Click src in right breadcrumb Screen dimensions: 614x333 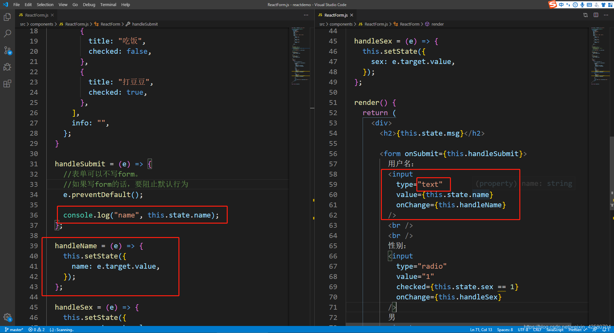(x=322, y=24)
